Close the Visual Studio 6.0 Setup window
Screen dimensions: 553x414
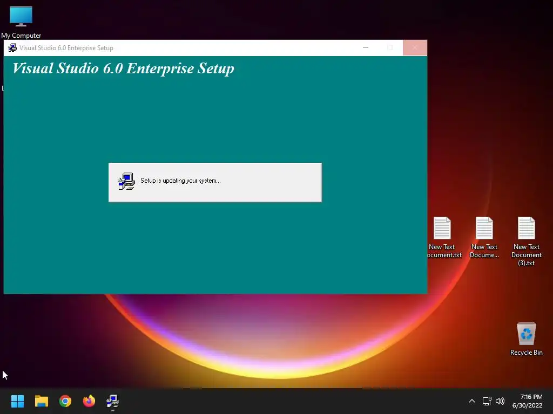[415, 47]
